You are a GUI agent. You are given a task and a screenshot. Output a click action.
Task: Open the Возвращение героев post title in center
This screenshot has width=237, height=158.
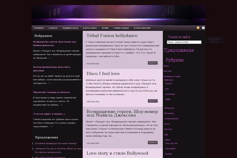click(x=122, y=113)
